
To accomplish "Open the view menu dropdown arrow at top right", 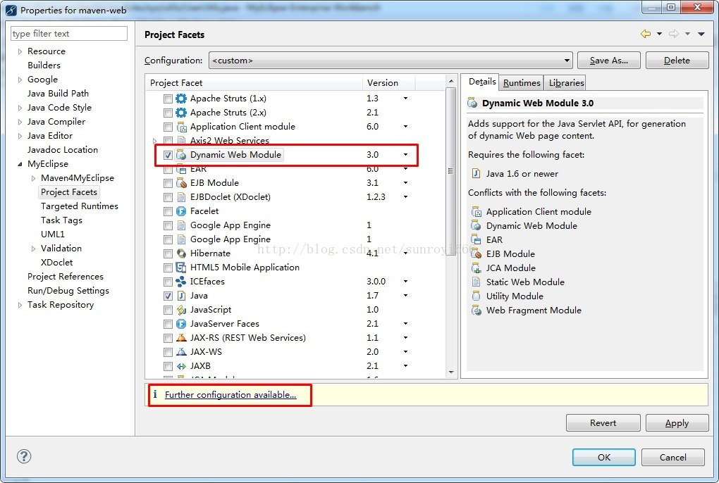I will (701, 34).
